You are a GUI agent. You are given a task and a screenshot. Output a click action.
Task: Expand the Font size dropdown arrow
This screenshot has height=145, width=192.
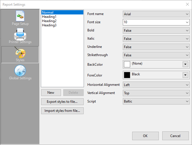[x=187, y=22]
